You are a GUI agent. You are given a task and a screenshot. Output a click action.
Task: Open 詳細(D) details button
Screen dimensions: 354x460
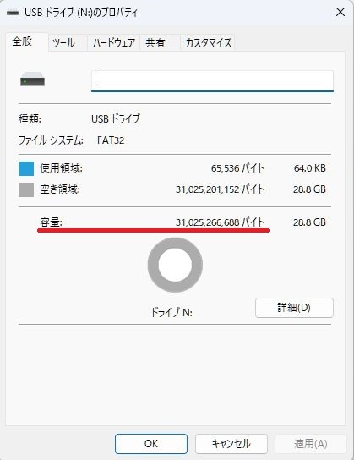tap(294, 308)
